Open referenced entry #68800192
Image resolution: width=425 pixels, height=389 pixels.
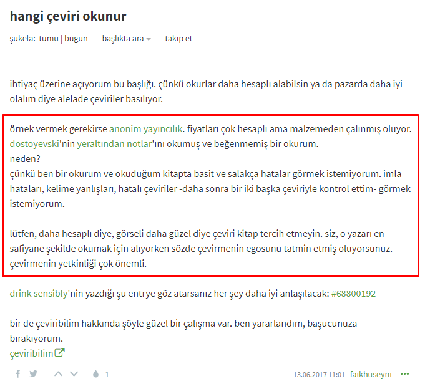coord(353,294)
